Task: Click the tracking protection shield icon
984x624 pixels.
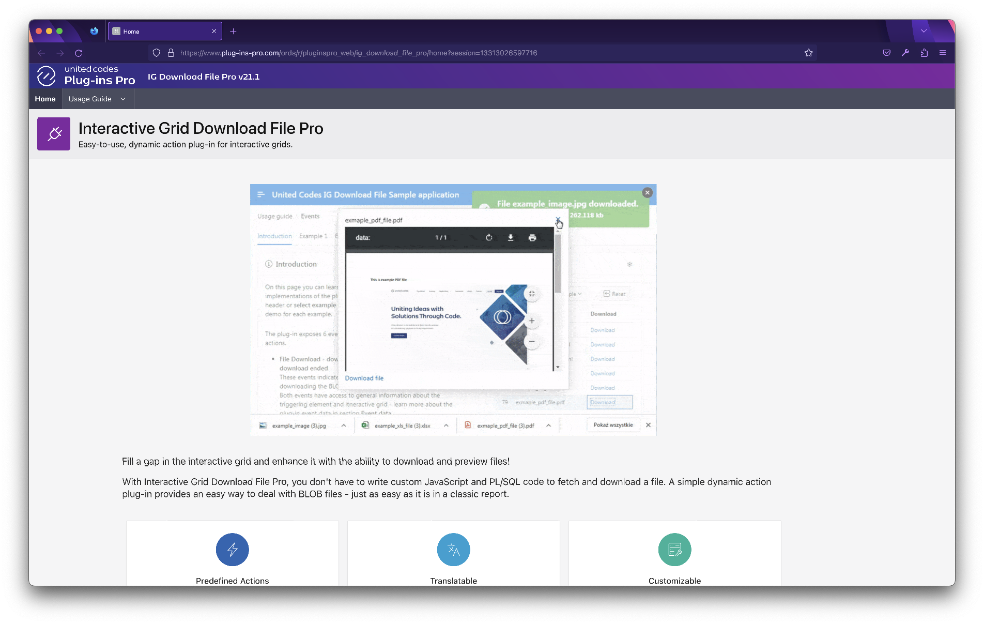Action: tap(157, 53)
